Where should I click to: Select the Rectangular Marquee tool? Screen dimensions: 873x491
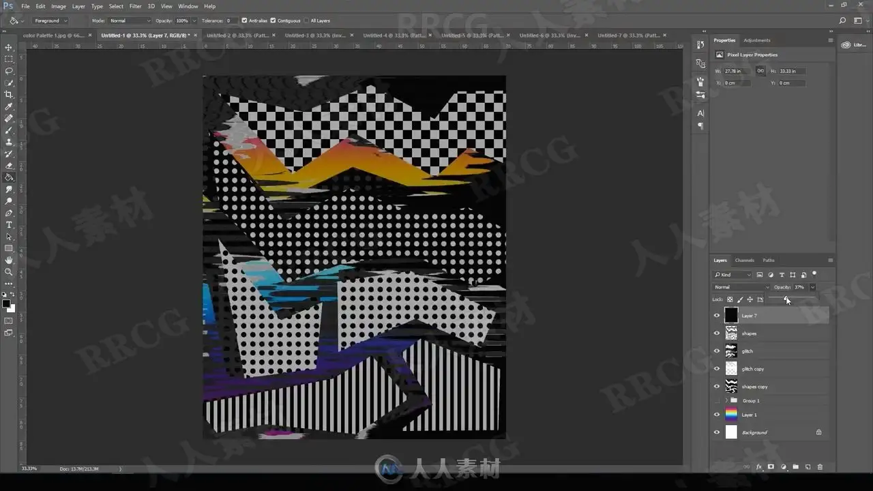pos(9,59)
